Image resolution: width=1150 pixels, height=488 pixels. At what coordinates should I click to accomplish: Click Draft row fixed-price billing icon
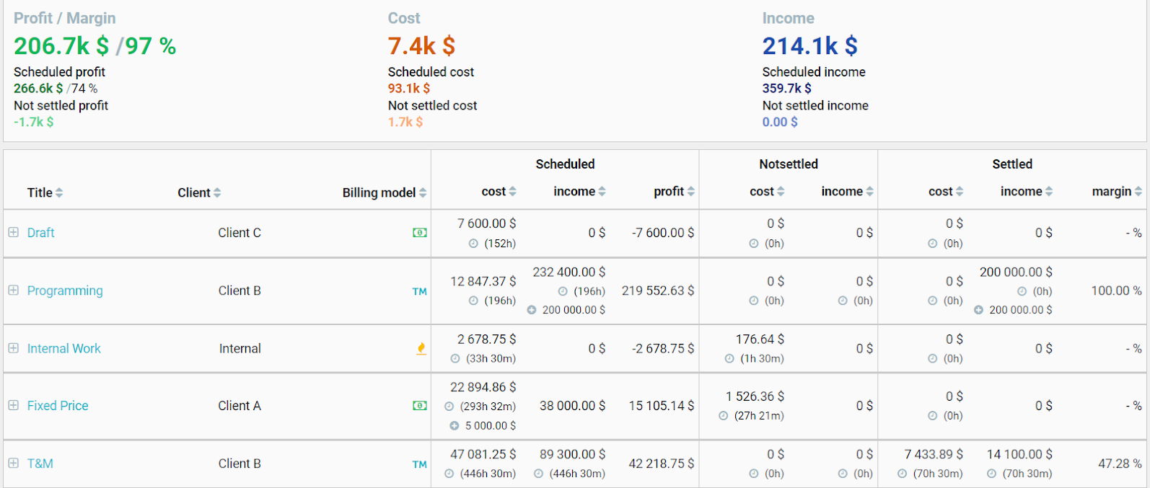click(419, 233)
